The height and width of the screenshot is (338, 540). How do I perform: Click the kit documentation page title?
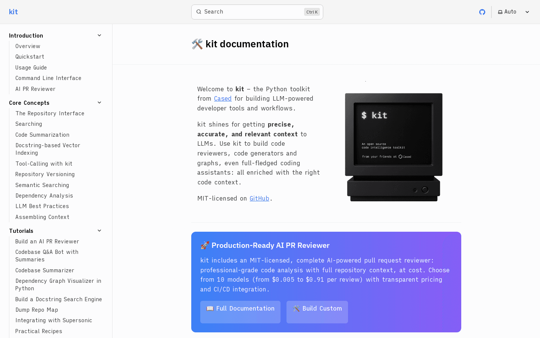pyautogui.click(x=240, y=44)
